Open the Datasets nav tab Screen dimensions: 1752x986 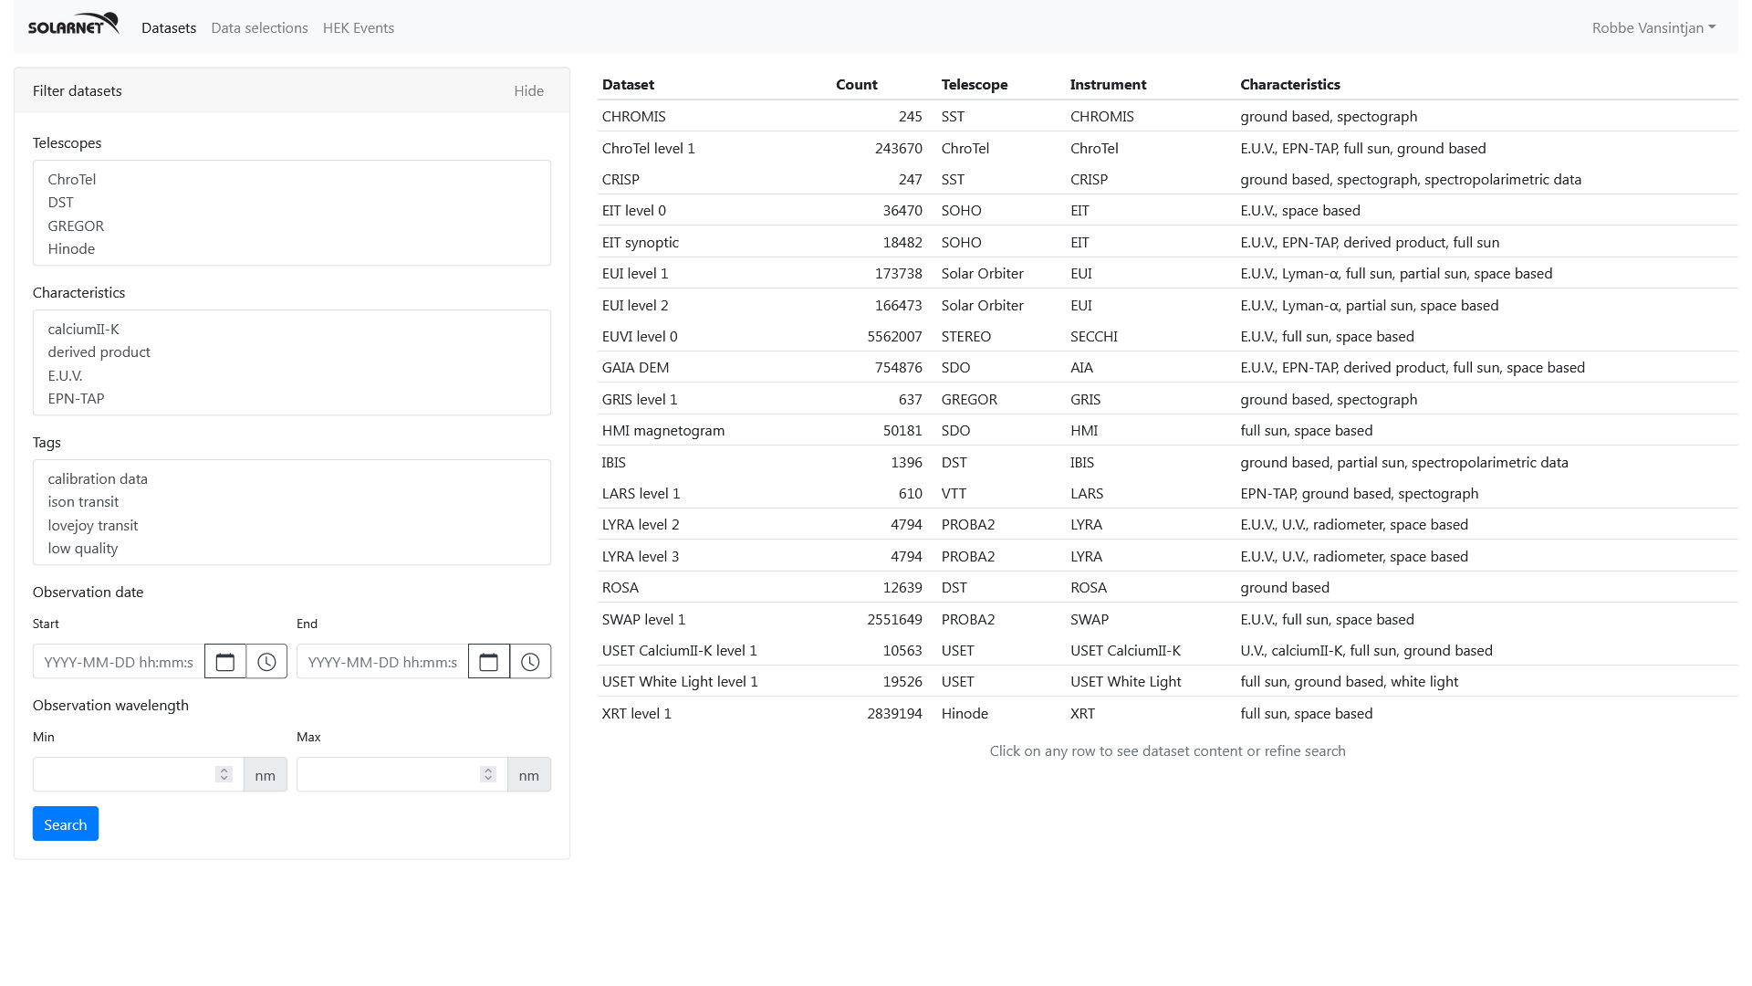(169, 27)
